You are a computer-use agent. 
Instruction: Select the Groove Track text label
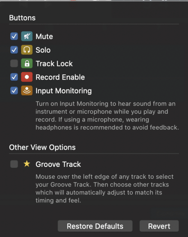click(x=58, y=164)
